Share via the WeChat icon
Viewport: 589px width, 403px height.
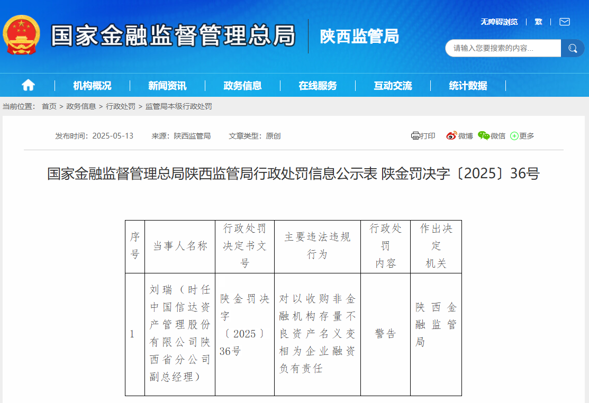click(484, 135)
